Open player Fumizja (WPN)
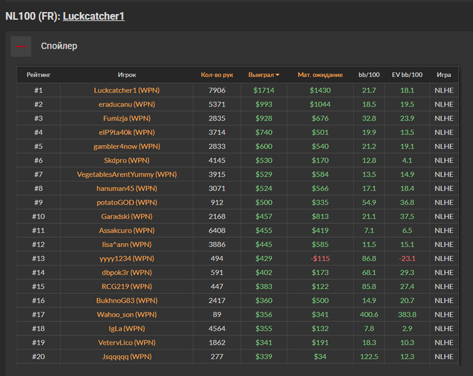This screenshot has height=376, width=473. coord(127,118)
